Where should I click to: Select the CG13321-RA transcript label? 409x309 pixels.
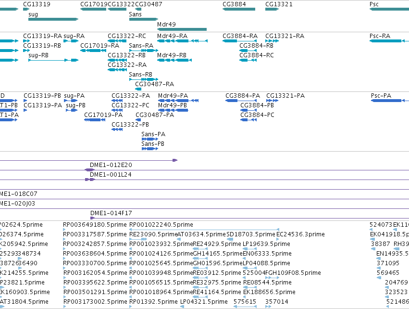pos(285,36)
